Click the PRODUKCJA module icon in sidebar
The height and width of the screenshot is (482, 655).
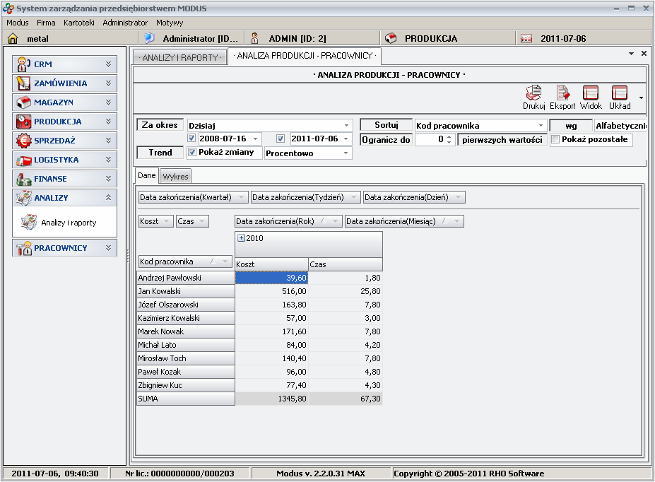[24, 122]
